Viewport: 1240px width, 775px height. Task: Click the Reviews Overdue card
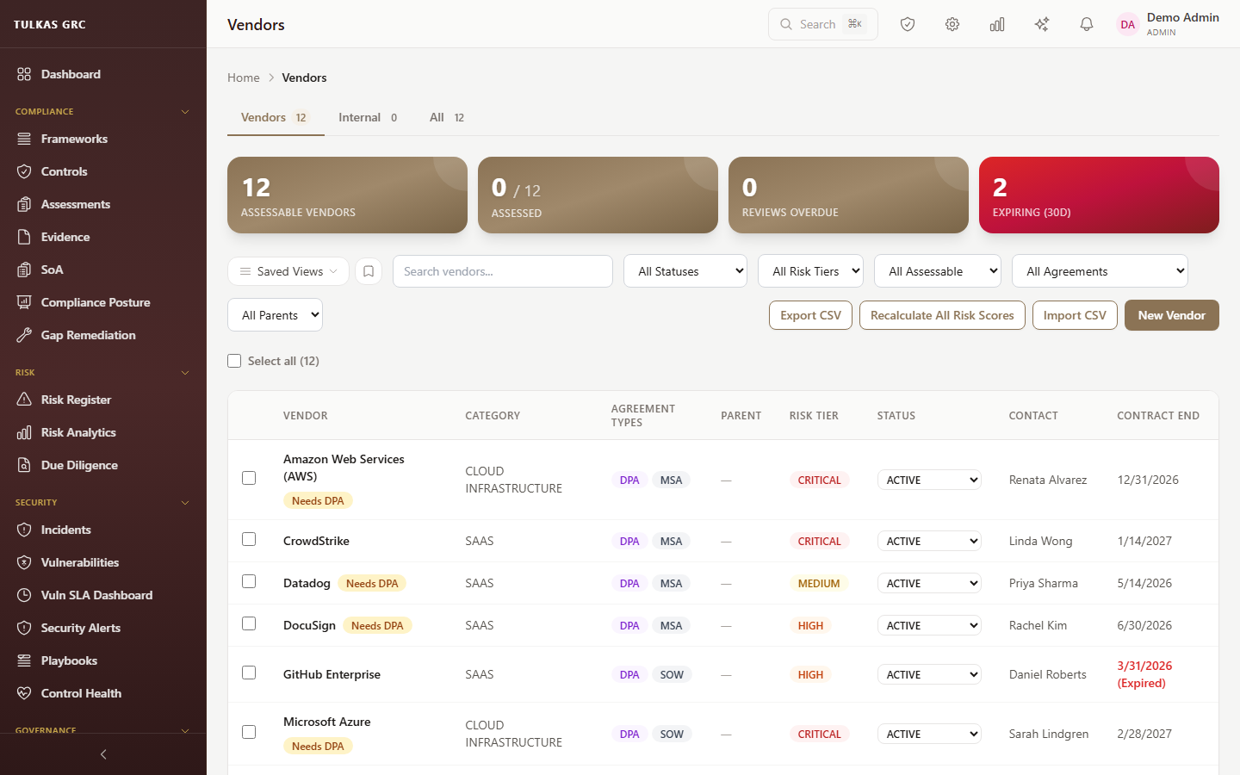tap(848, 195)
